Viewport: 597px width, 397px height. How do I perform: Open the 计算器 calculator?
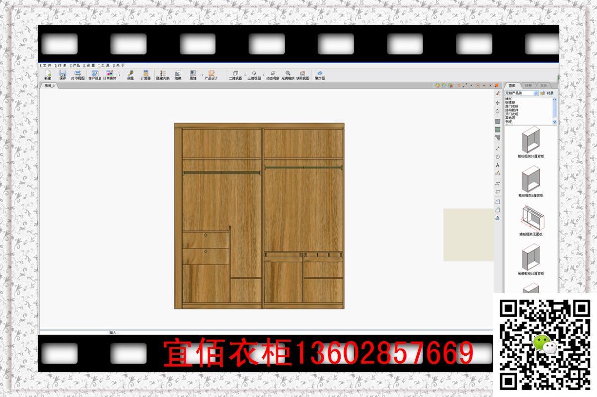pos(145,75)
